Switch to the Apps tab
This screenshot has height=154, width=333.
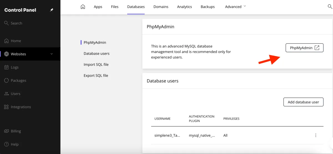(98, 7)
